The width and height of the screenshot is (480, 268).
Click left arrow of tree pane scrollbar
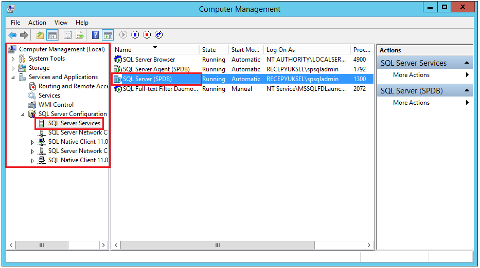[11, 245]
